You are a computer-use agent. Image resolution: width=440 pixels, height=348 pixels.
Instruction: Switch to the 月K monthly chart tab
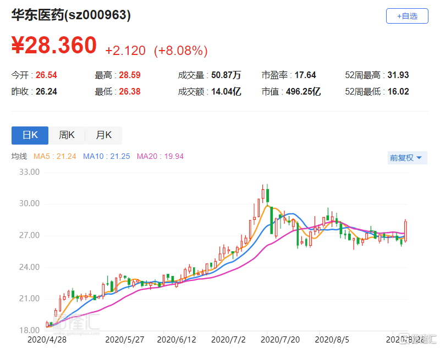[x=103, y=135]
